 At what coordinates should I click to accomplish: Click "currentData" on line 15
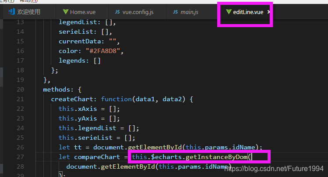(x=80, y=42)
